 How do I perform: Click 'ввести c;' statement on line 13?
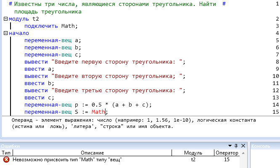(x=39, y=98)
